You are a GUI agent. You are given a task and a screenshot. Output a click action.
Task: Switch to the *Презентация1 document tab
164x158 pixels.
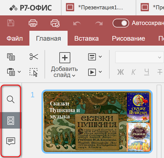coord(98,8)
